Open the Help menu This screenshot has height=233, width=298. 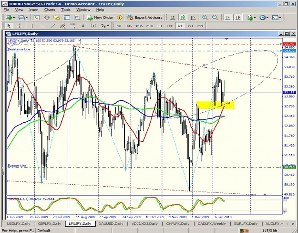pos(100,10)
